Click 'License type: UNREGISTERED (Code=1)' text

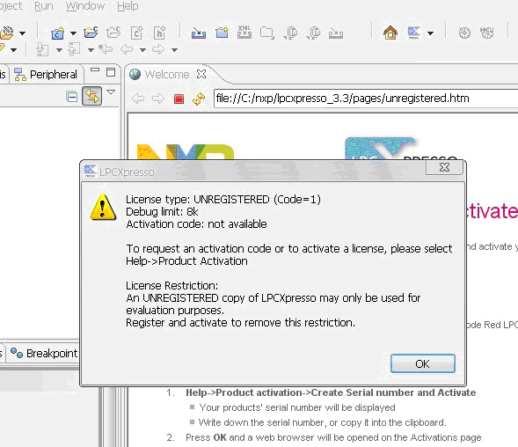(x=223, y=200)
